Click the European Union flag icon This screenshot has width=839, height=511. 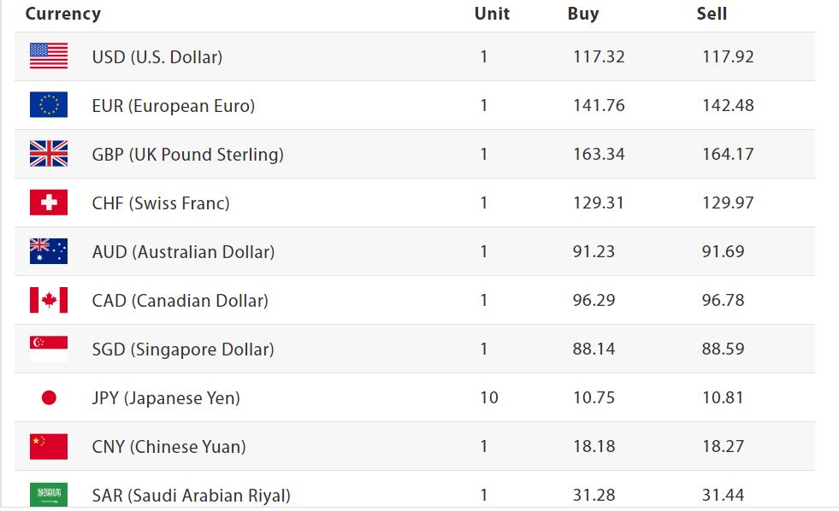49,105
